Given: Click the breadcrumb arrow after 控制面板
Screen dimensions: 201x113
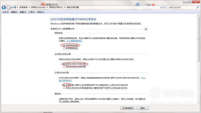Looking at the screenshot, I should (29, 7).
